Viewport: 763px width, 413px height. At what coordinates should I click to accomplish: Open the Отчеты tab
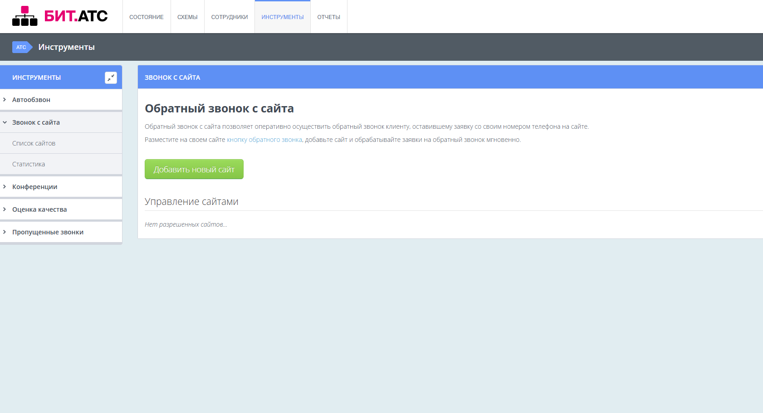tap(328, 17)
